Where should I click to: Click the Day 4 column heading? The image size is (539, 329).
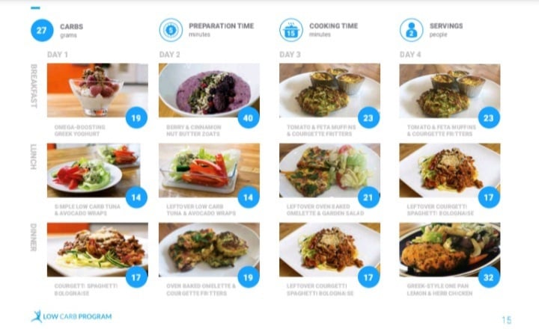point(410,55)
